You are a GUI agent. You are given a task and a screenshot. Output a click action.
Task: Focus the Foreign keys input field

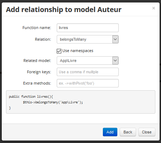pos(88,72)
